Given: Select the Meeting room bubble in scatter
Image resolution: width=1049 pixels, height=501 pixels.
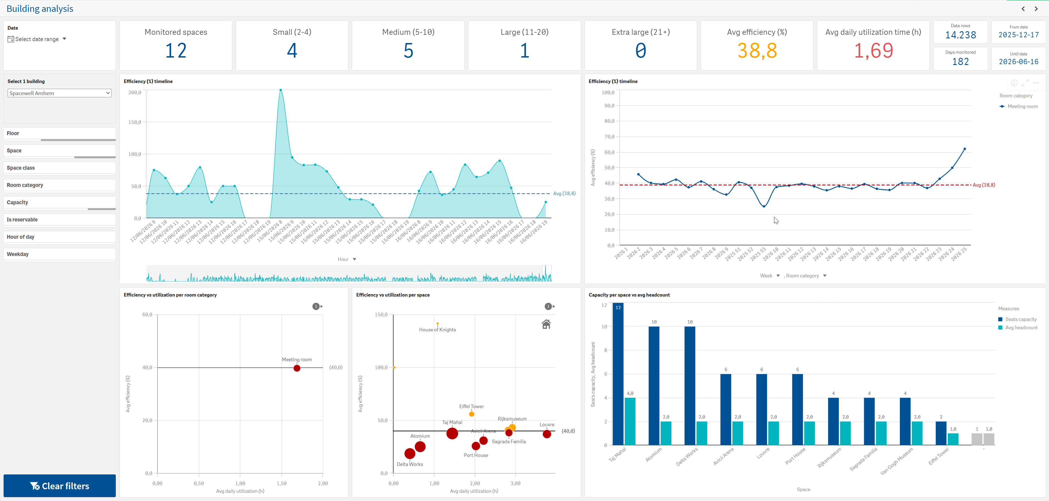Looking at the screenshot, I should pyautogui.click(x=297, y=368).
